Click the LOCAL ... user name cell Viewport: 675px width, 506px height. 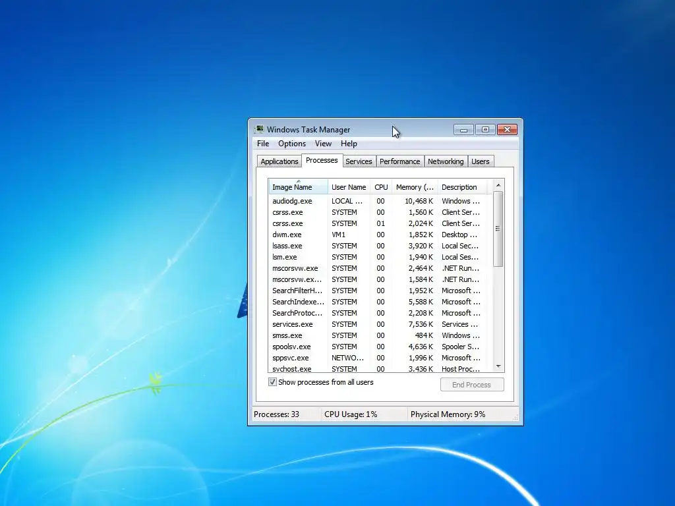(347, 201)
